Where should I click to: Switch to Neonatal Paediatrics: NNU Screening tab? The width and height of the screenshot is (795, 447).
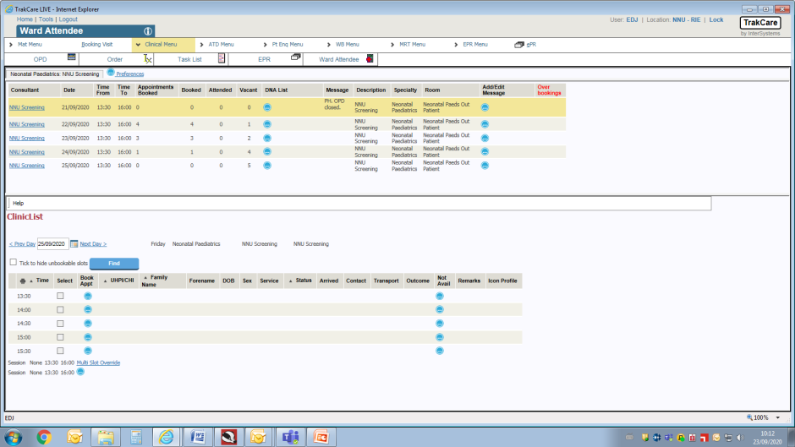(55, 74)
